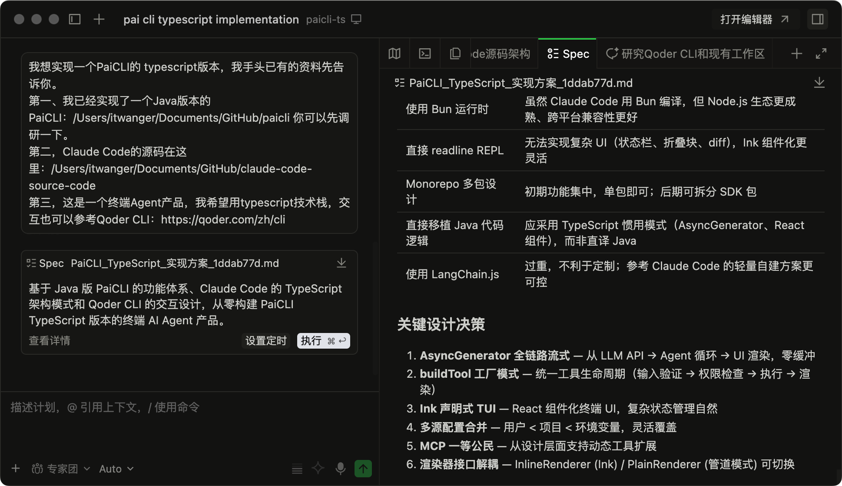Toggle the right side panel icon
Screen dimensions: 842x486
[818, 19]
